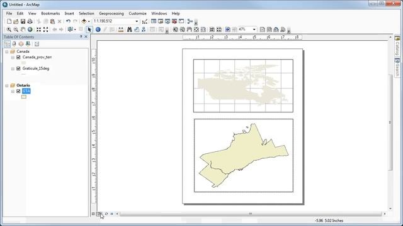Undo the last action
The height and width of the screenshot is (226, 403).
(x=68, y=21)
